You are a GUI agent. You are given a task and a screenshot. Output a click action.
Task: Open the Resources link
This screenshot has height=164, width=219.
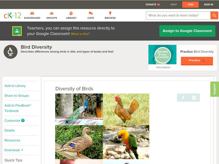(x=12, y=140)
